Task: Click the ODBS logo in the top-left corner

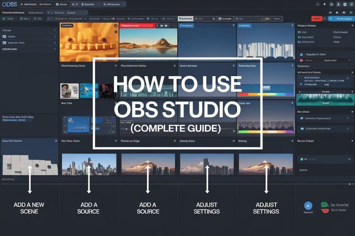Action: pos(9,4)
